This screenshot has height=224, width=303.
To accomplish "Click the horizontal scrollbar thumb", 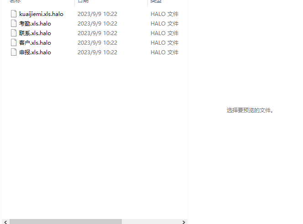I will tap(66, 222).
